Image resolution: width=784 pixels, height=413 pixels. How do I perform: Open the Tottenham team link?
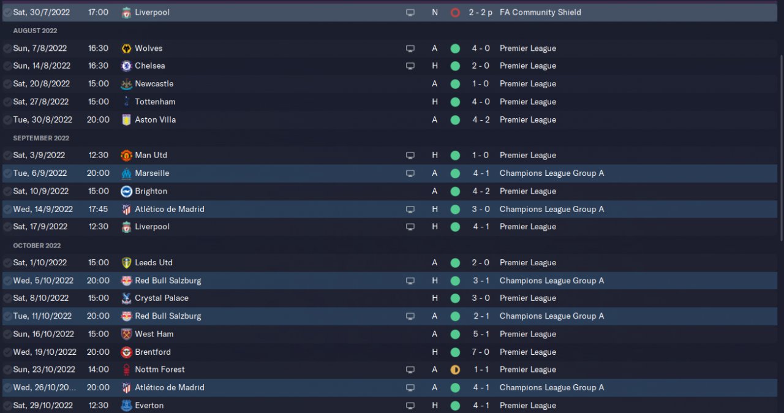coord(155,102)
